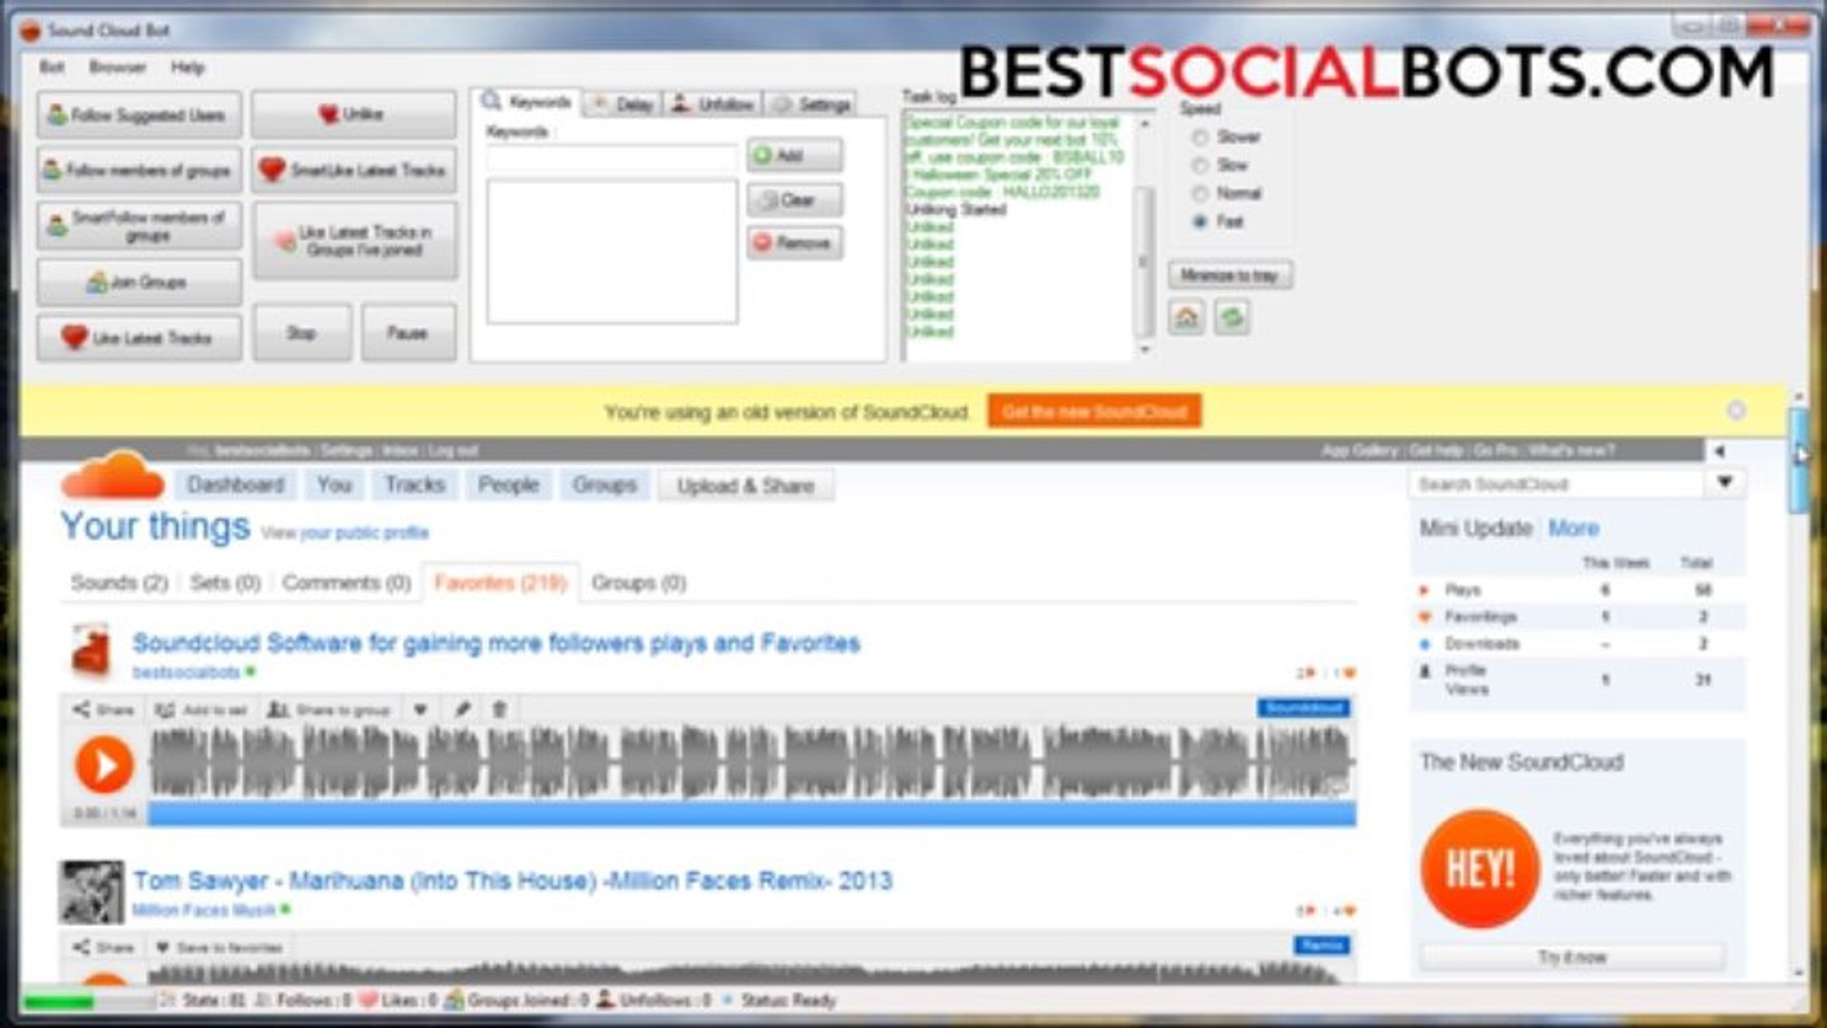1827x1028 pixels.
Task: Open the You nav tab
Action: pyautogui.click(x=334, y=485)
